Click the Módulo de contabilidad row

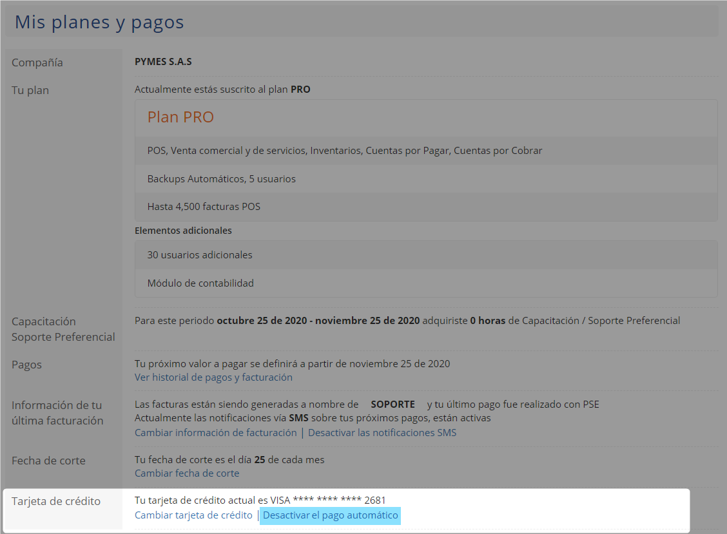coord(200,283)
